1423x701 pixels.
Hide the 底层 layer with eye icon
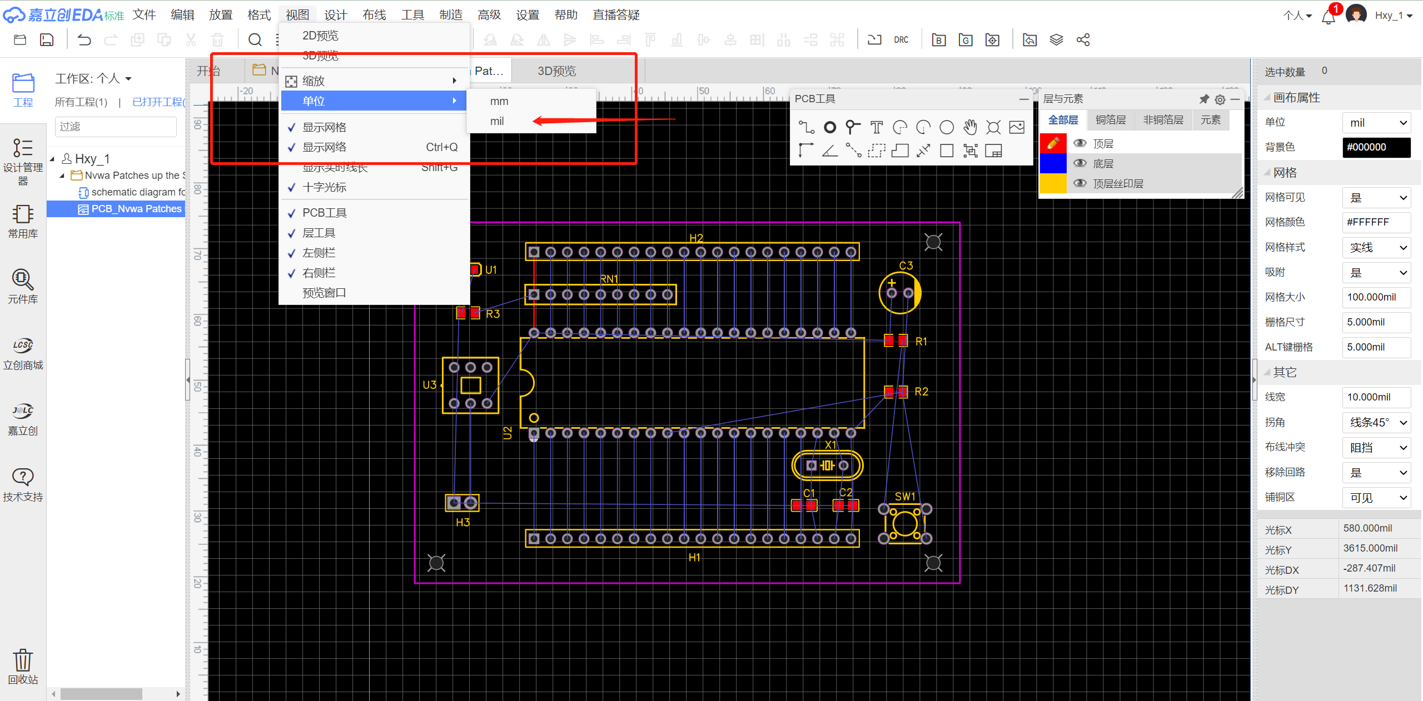1079,163
